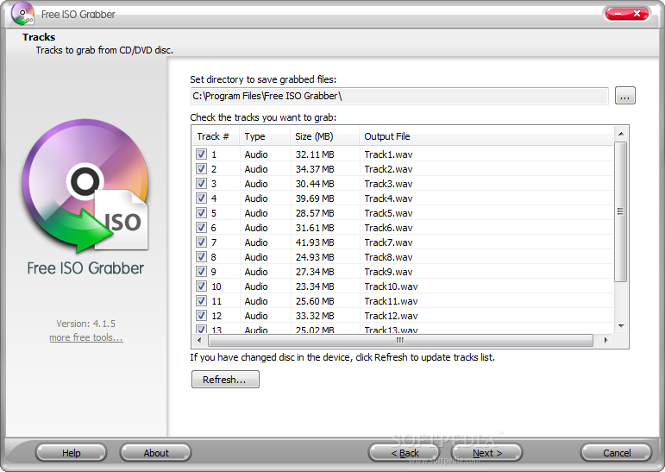Viewport: 665px width, 472px height.
Task: Deselect track 12 checkbox
Action: pos(202,315)
